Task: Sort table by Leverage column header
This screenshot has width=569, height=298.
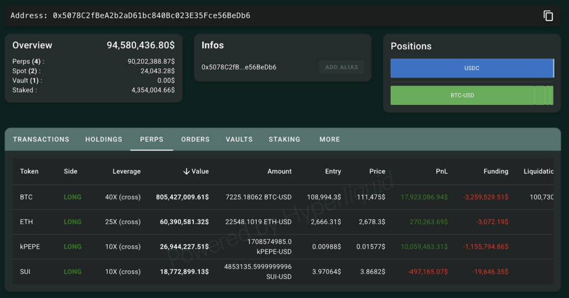Action: pyautogui.click(x=126, y=171)
